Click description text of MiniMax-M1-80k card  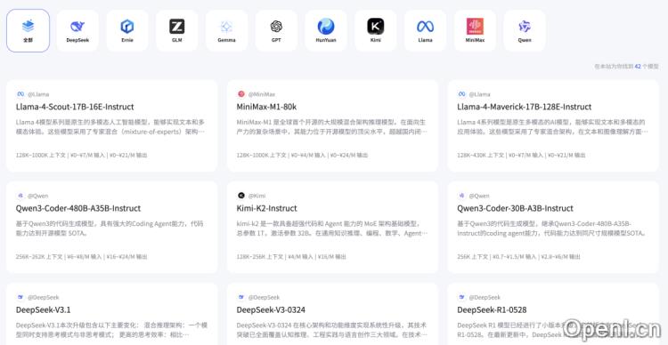[332, 127]
